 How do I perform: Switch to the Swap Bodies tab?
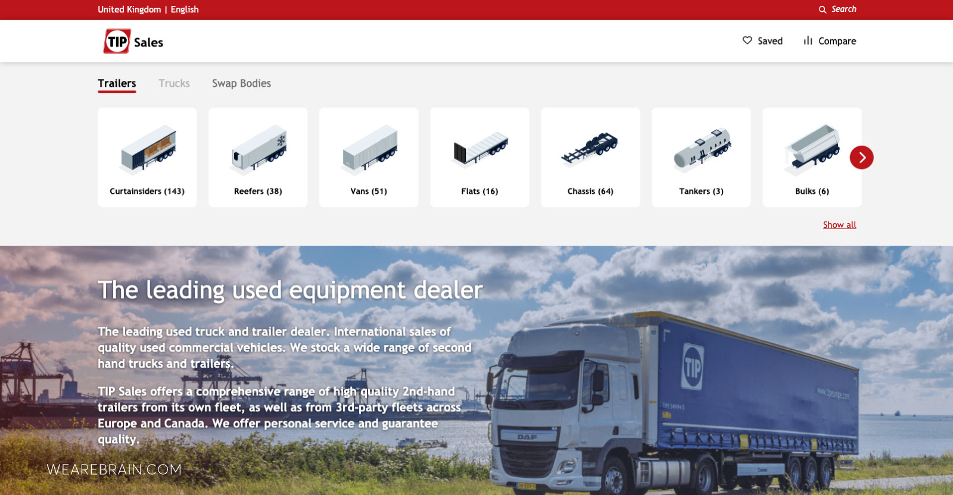click(241, 83)
